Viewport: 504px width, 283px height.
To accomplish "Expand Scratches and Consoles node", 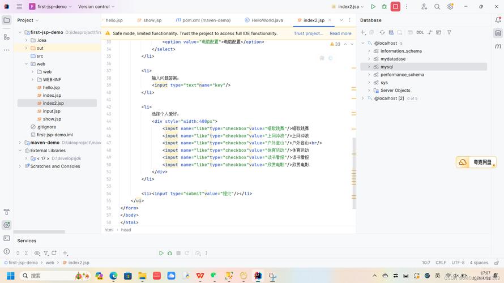I will (20, 166).
